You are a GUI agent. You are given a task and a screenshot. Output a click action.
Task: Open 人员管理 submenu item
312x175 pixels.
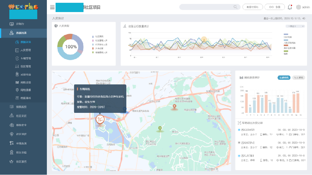point(24,50)
